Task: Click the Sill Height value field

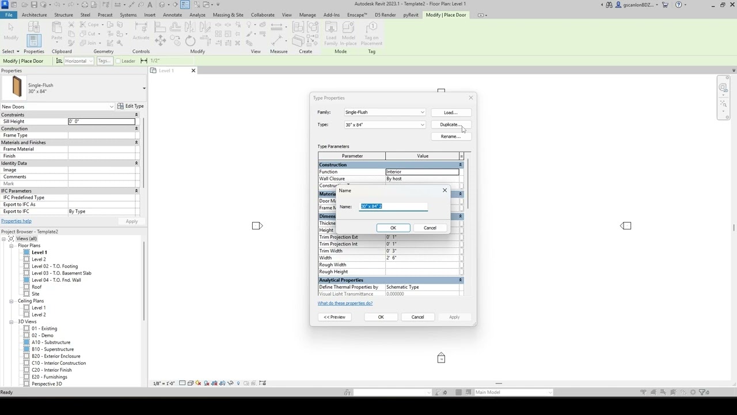Action: (101, 122)
